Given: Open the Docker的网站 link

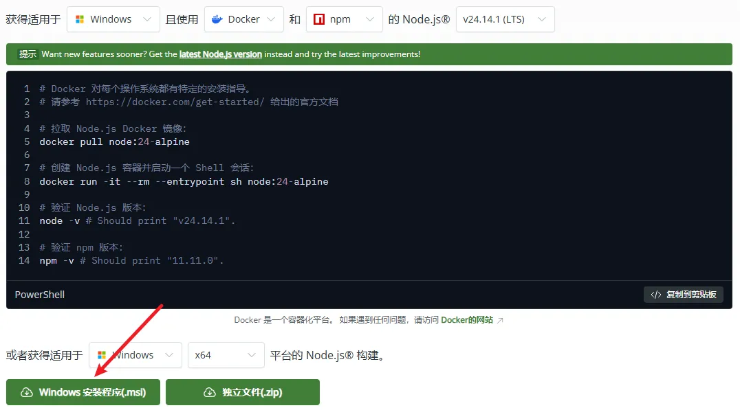Looking at the screenshot, I should (467, 320).
